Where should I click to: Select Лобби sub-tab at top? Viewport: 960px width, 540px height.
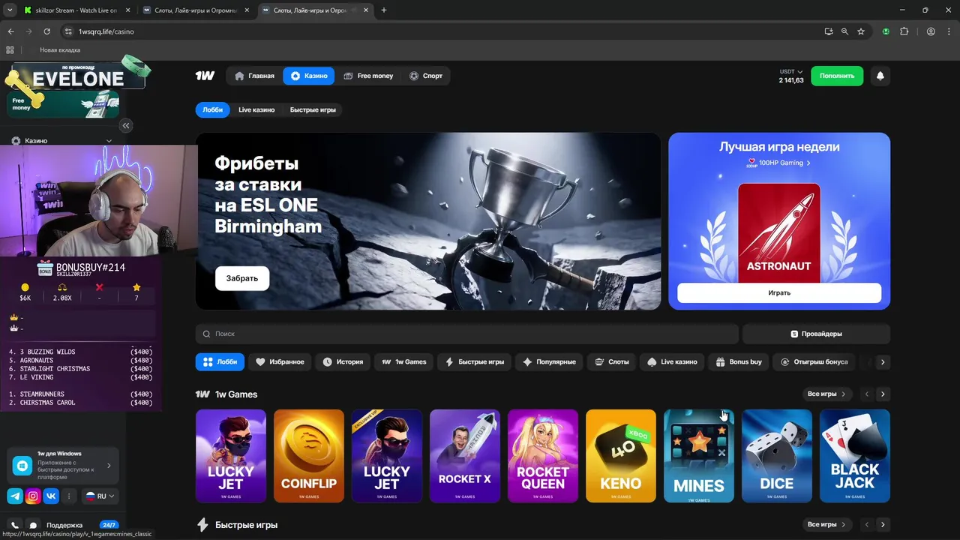(212, 109)
